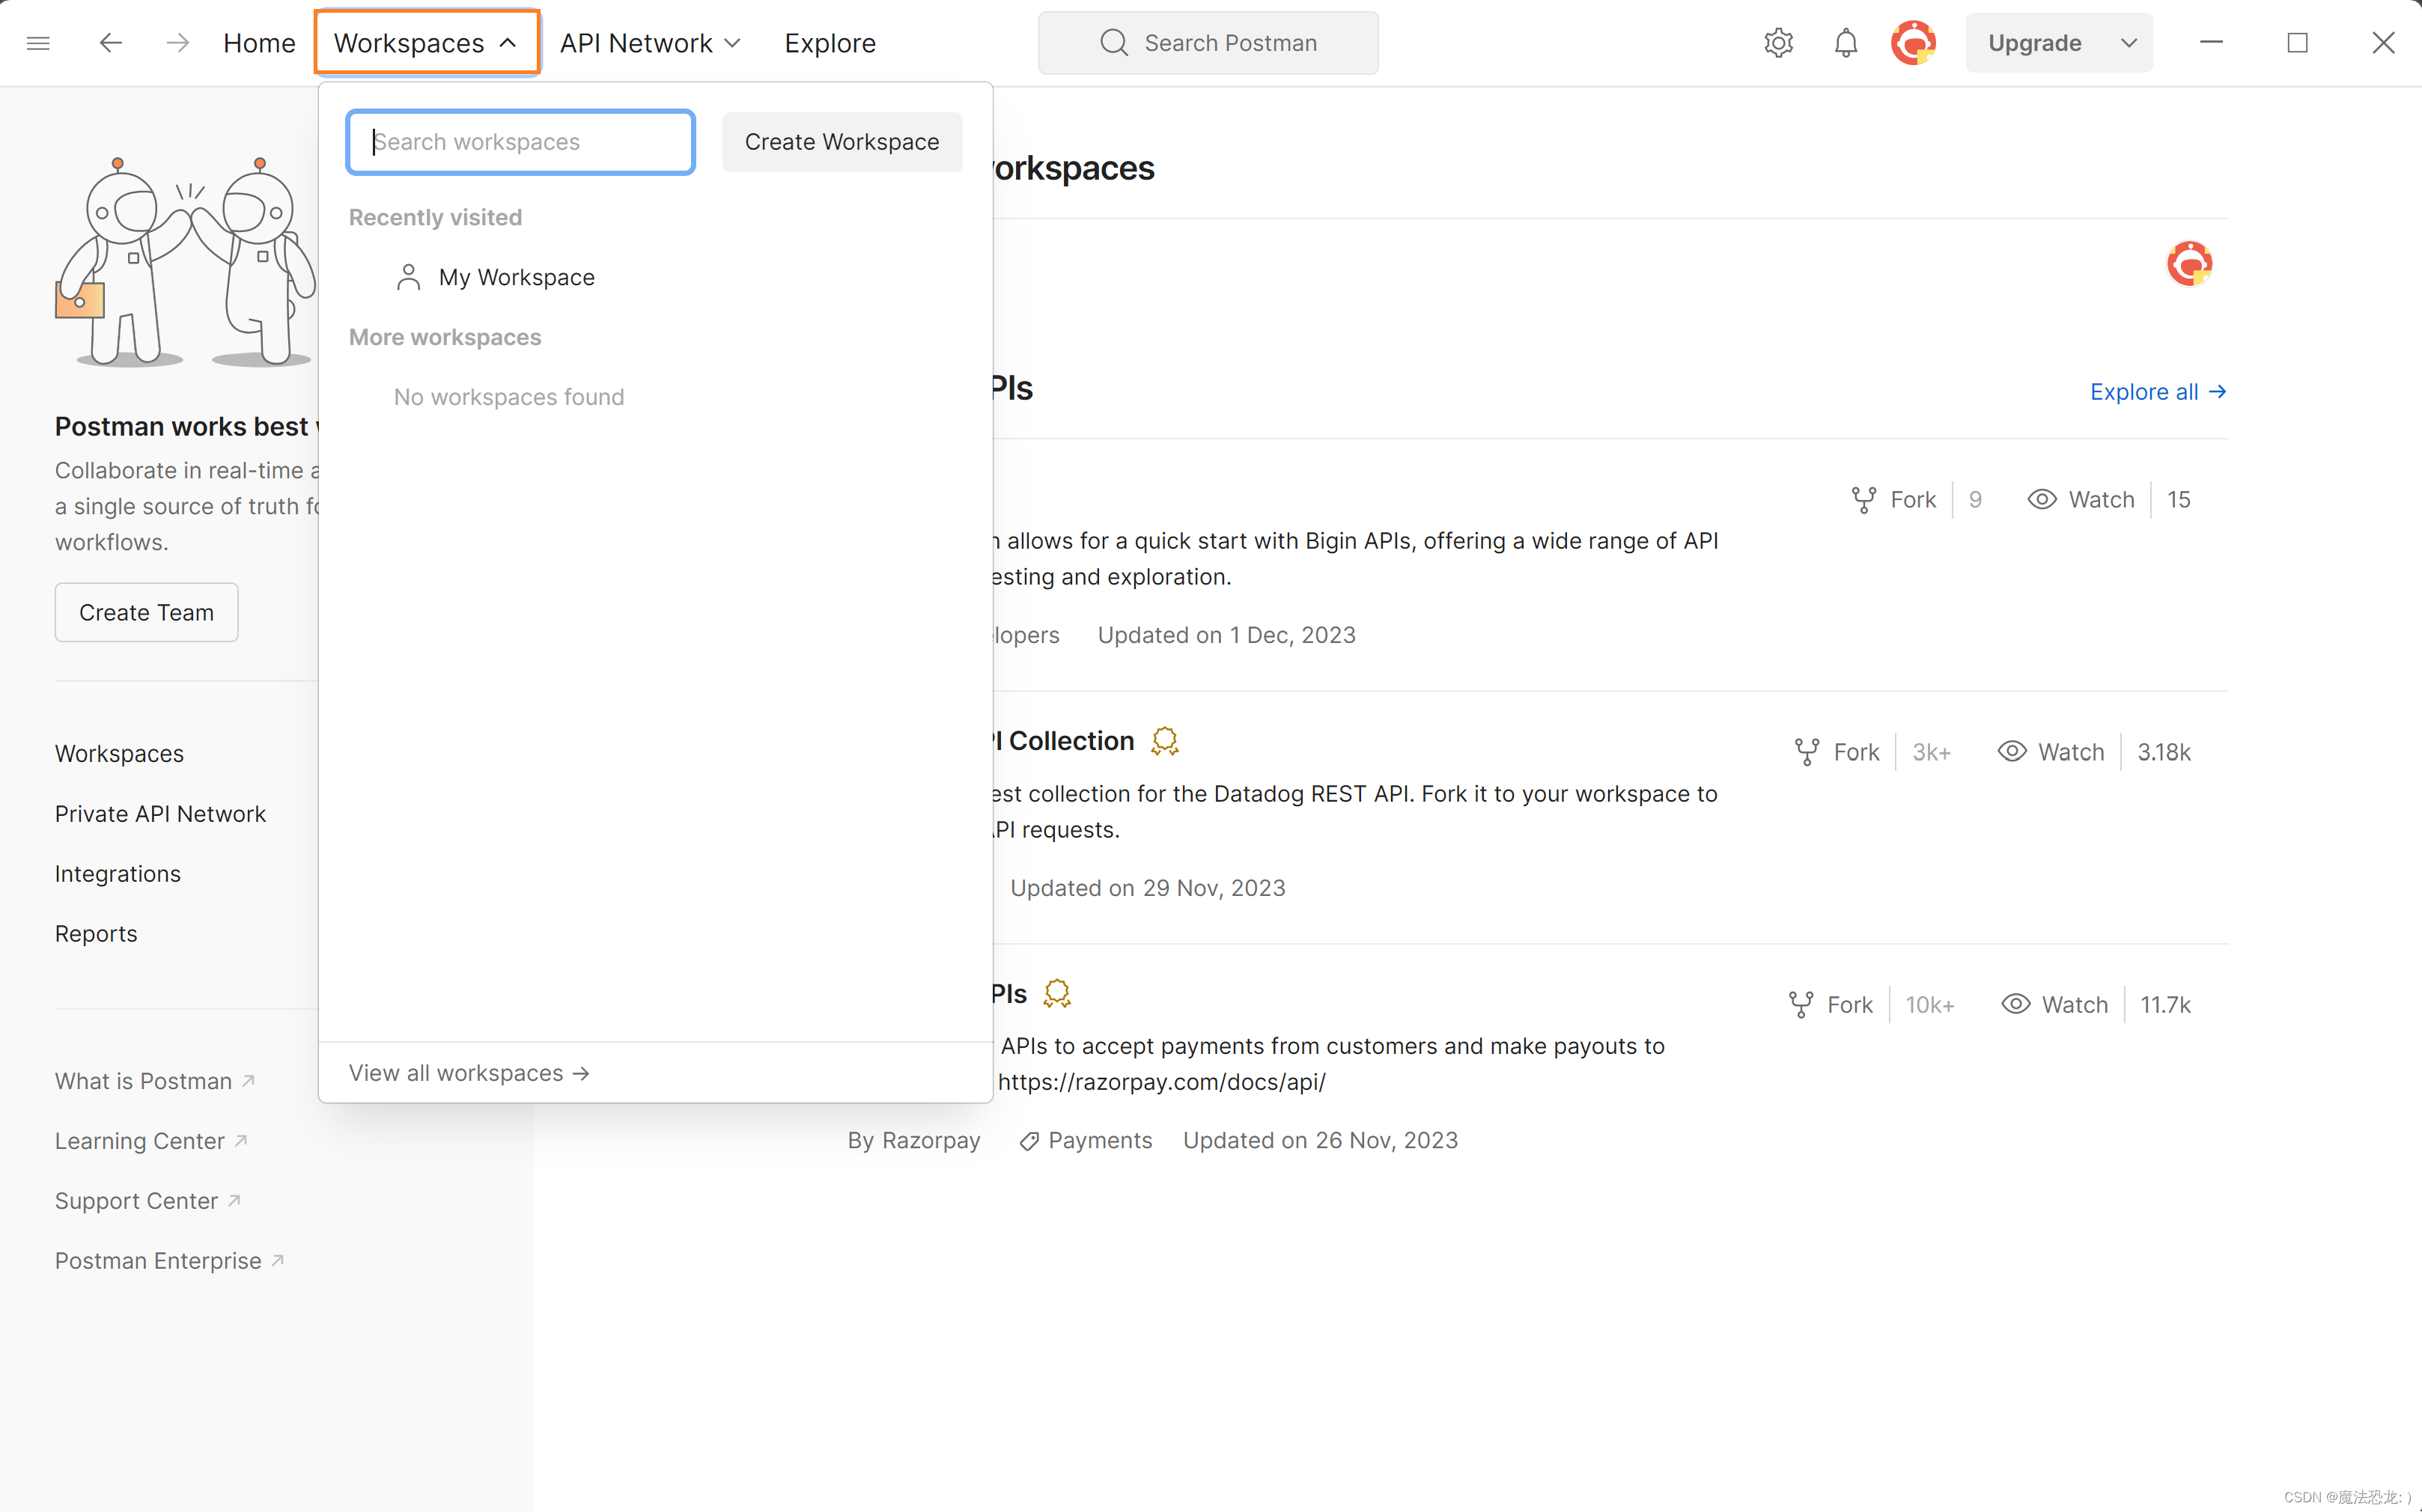
Task: Click the back navigation arrow
Action: coord(111,43)
